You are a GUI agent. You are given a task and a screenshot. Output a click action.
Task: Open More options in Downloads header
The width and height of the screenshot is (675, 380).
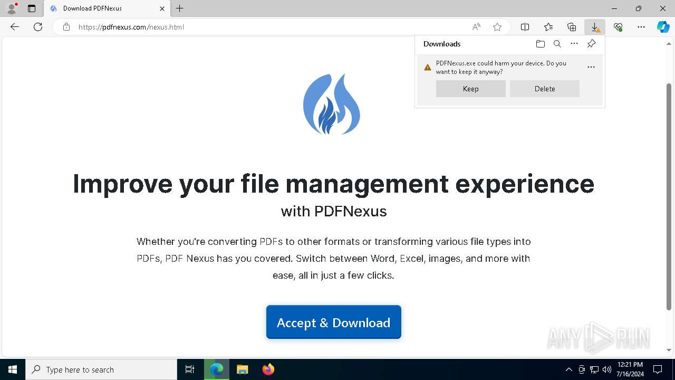tap(574, 44)
